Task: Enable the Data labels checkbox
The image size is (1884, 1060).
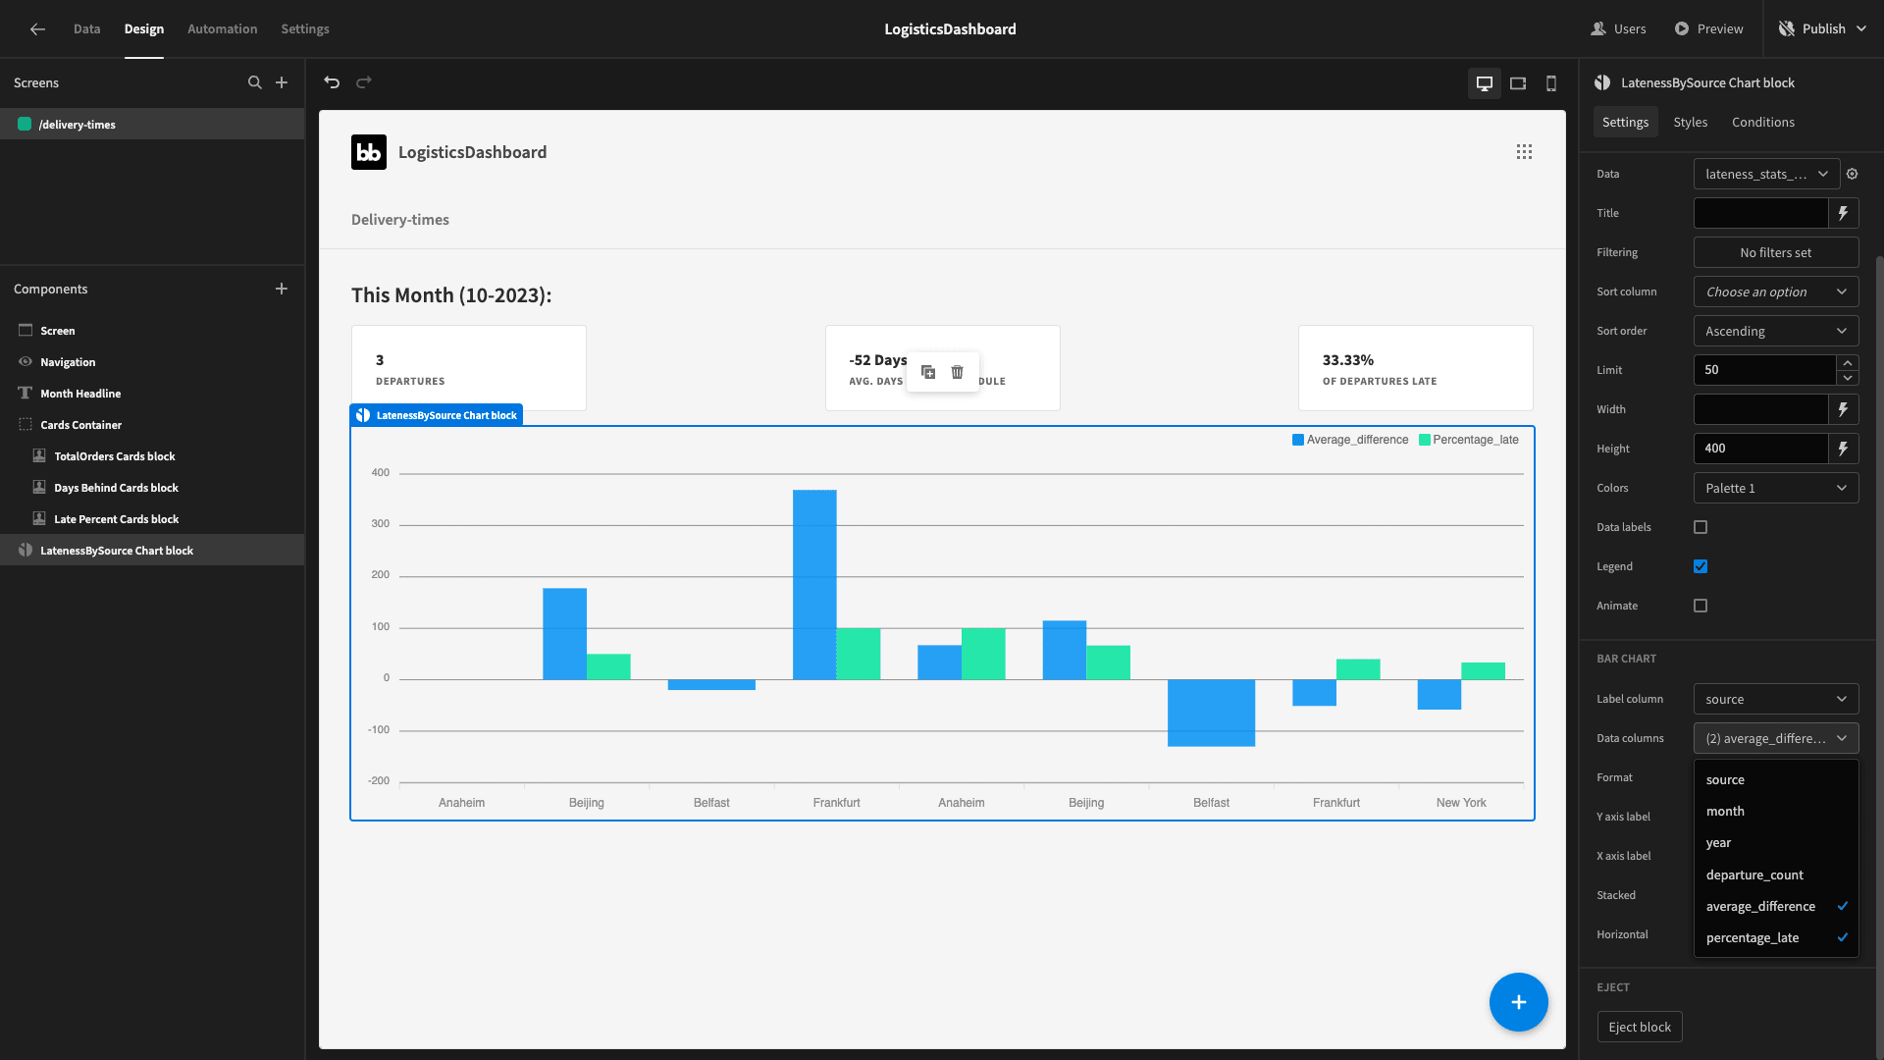Action: point(1701,527)
